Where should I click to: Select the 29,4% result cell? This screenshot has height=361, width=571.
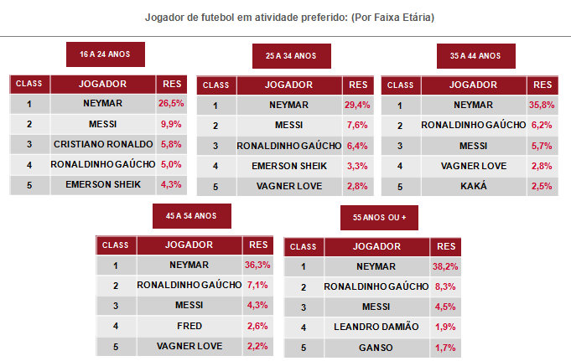coord(357,106)
